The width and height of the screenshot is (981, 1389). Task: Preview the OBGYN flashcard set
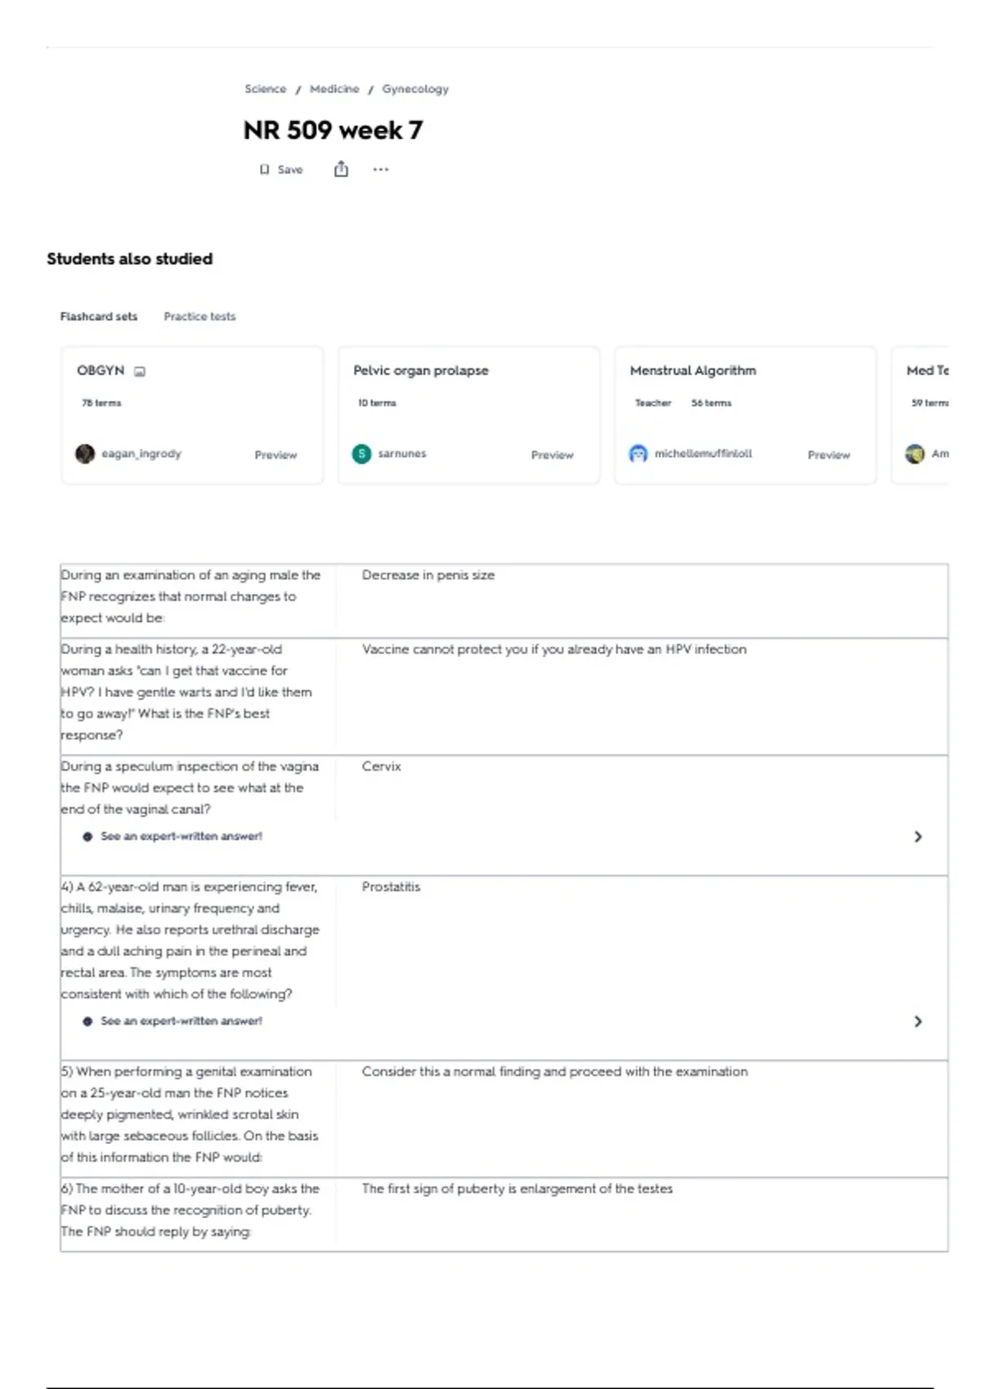point(275,455)
